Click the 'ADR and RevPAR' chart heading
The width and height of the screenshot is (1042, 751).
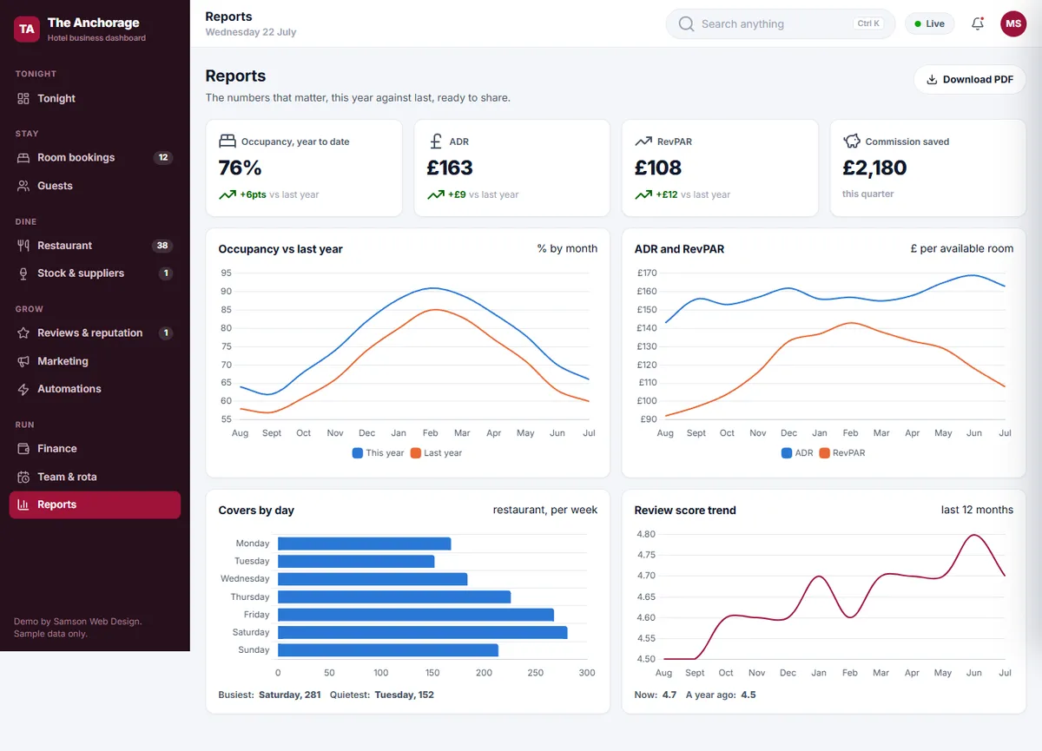pos(679,249)
